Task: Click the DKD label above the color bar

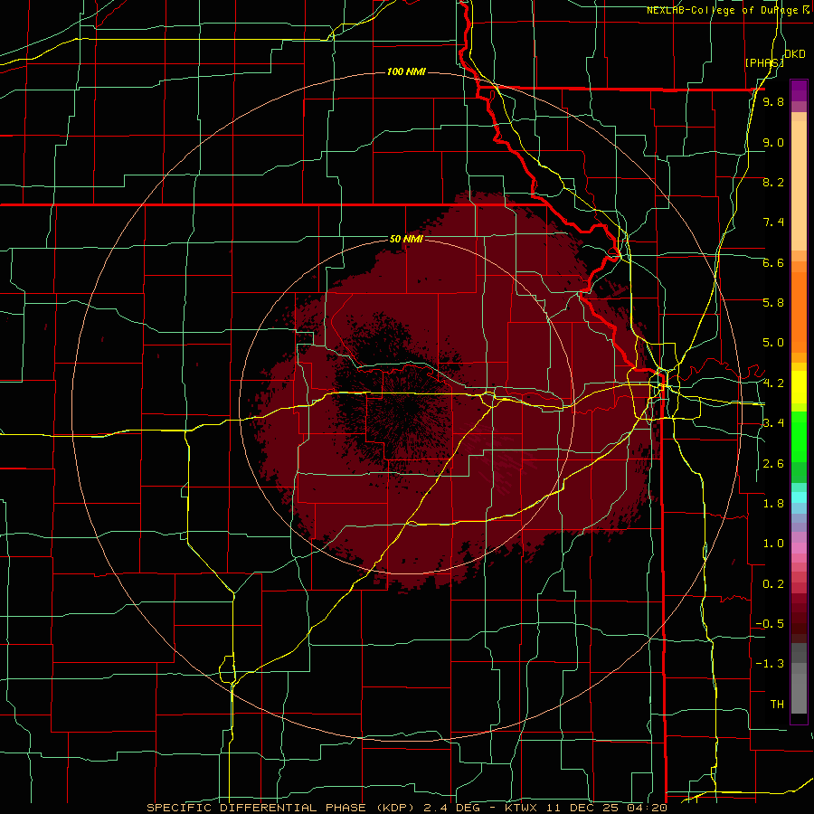Action: pos(795,54)
